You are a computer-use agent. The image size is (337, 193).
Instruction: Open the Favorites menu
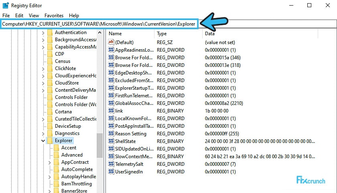(54, 16)
